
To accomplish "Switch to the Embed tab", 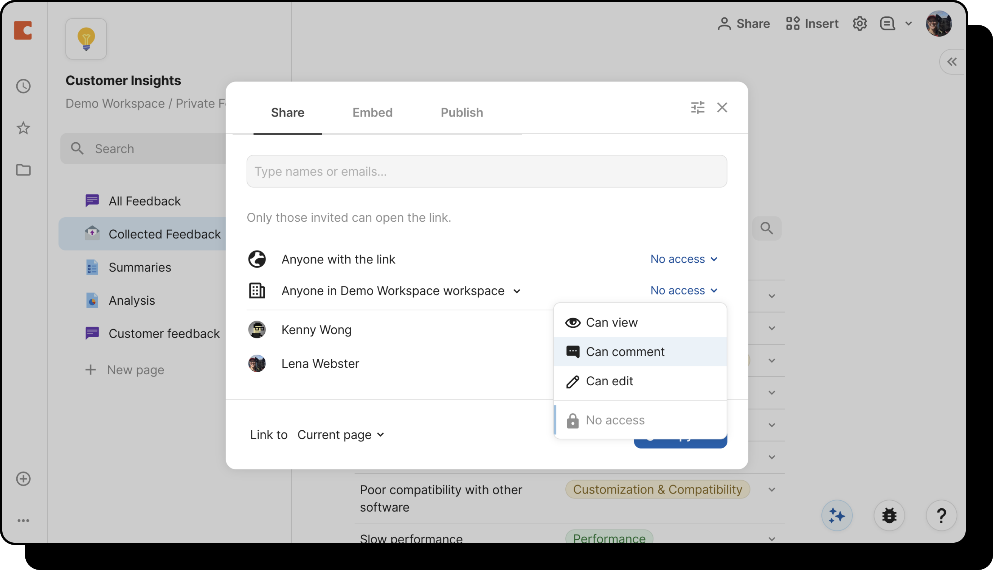I will pyautogui.click(x=372, y=112).
